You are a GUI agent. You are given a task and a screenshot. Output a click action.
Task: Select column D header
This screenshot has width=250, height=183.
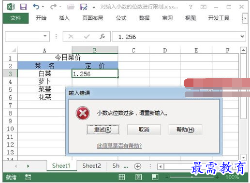165,50
